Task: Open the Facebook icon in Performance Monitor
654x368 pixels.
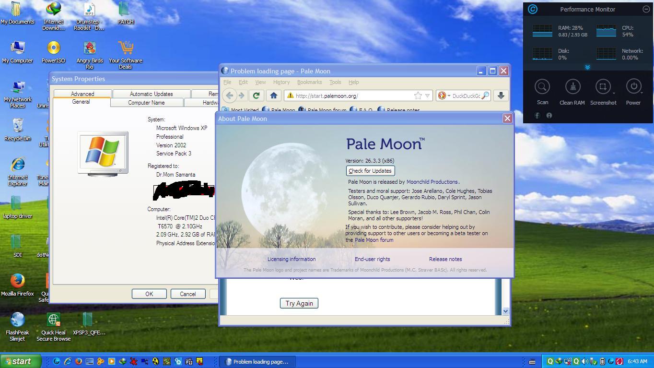Action: [537, 115]
